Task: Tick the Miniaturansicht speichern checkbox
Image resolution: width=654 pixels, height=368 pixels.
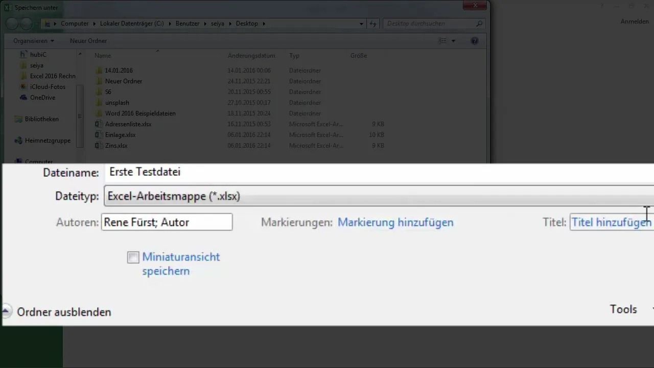Action: pos(133,258)
